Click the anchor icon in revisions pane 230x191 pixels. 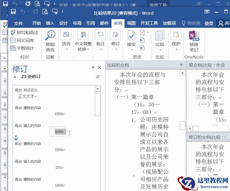coord(16,138)
